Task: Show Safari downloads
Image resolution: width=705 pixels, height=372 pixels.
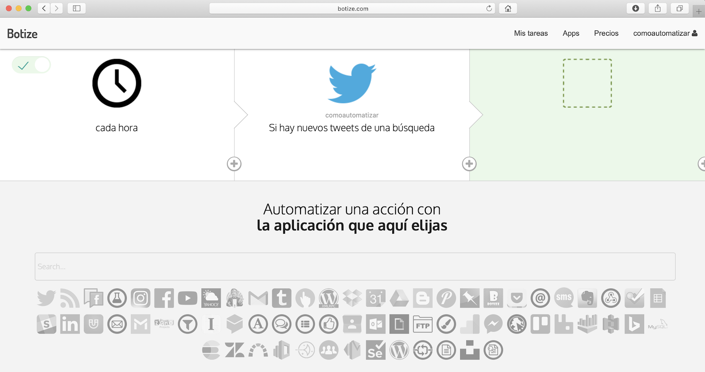Action: 635,8
